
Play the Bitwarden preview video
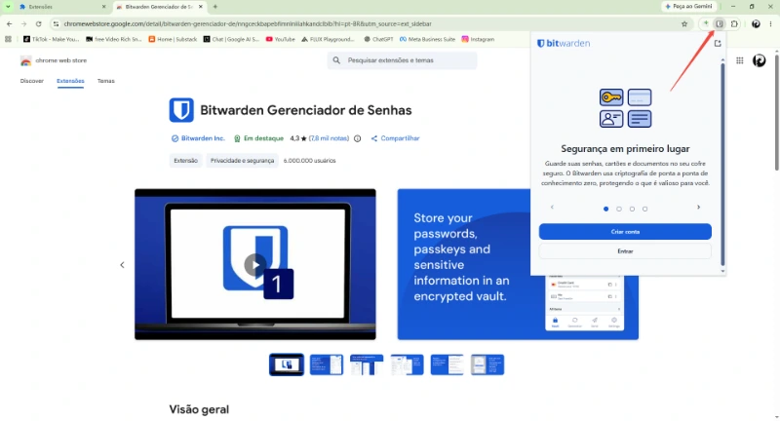pyautogui.click(x=255, y=264)
